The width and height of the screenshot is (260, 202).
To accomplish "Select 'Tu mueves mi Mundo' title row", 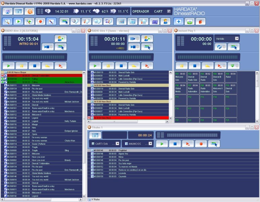I will click(173, 167).
